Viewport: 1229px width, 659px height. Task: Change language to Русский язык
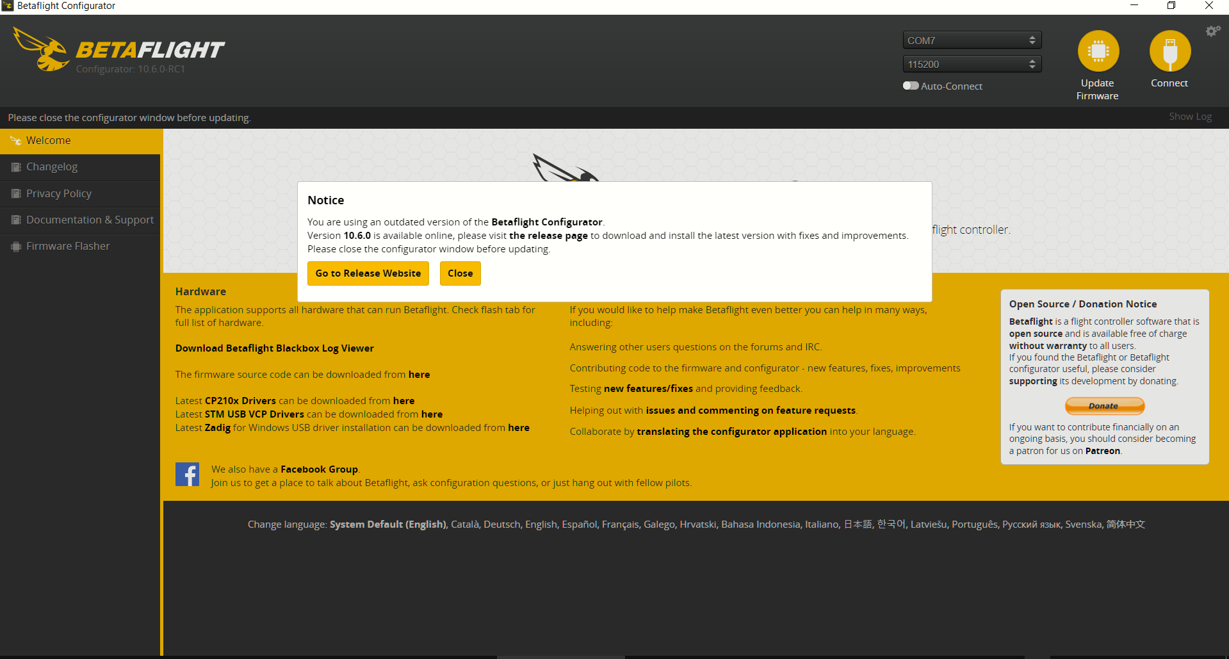pos(1031,525)
